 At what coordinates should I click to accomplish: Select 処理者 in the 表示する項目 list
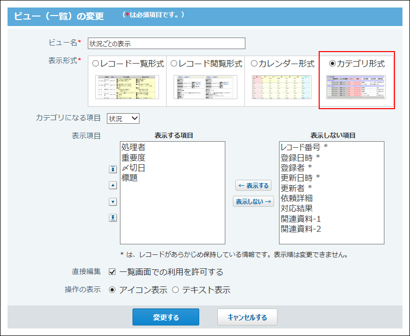(133, 147)
